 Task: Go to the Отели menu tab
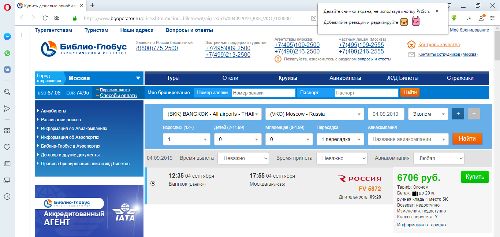point(230,78)
